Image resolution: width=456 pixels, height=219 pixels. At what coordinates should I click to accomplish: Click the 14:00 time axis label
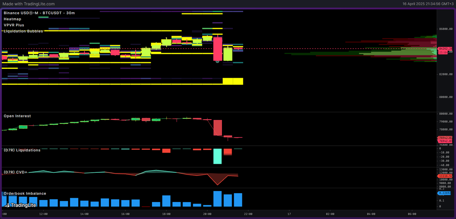pyautogui.click(x=84, y=214)
